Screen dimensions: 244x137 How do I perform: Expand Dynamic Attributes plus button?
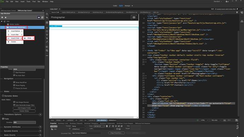tap(40, 127)
